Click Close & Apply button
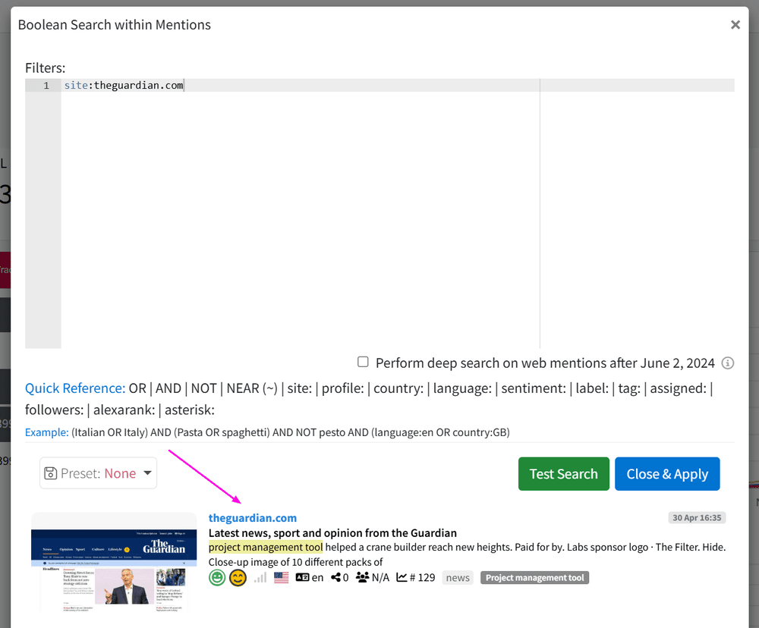 click(x=667, y=474)
